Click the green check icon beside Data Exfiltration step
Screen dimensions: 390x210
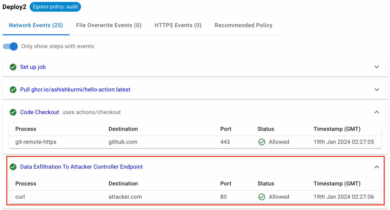click(x=13, y=167)
